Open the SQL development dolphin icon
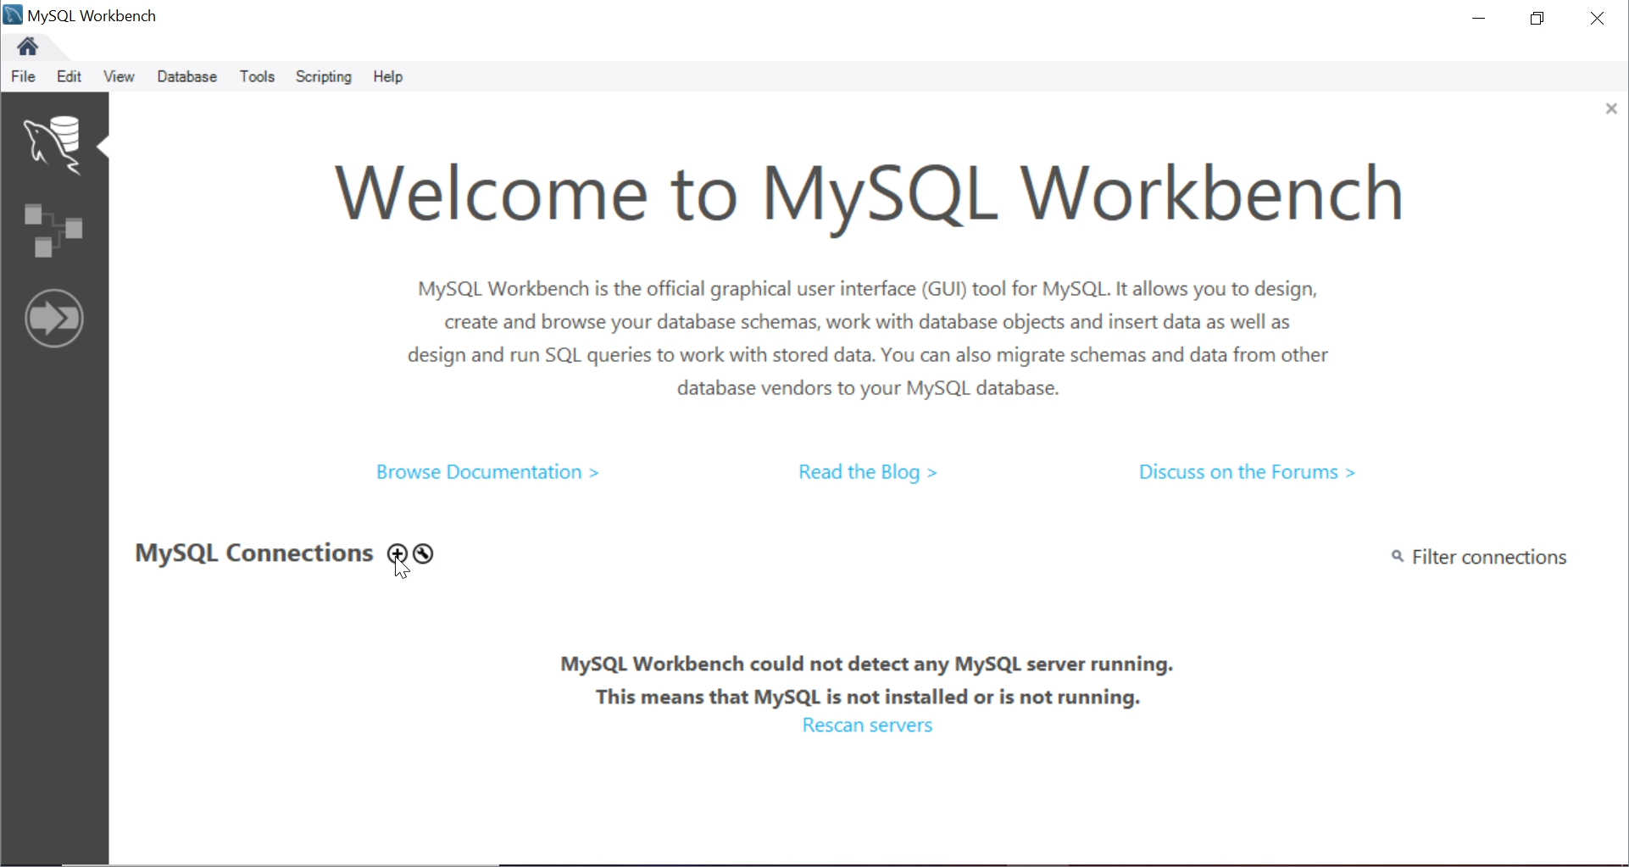 [x=54, y=144]
